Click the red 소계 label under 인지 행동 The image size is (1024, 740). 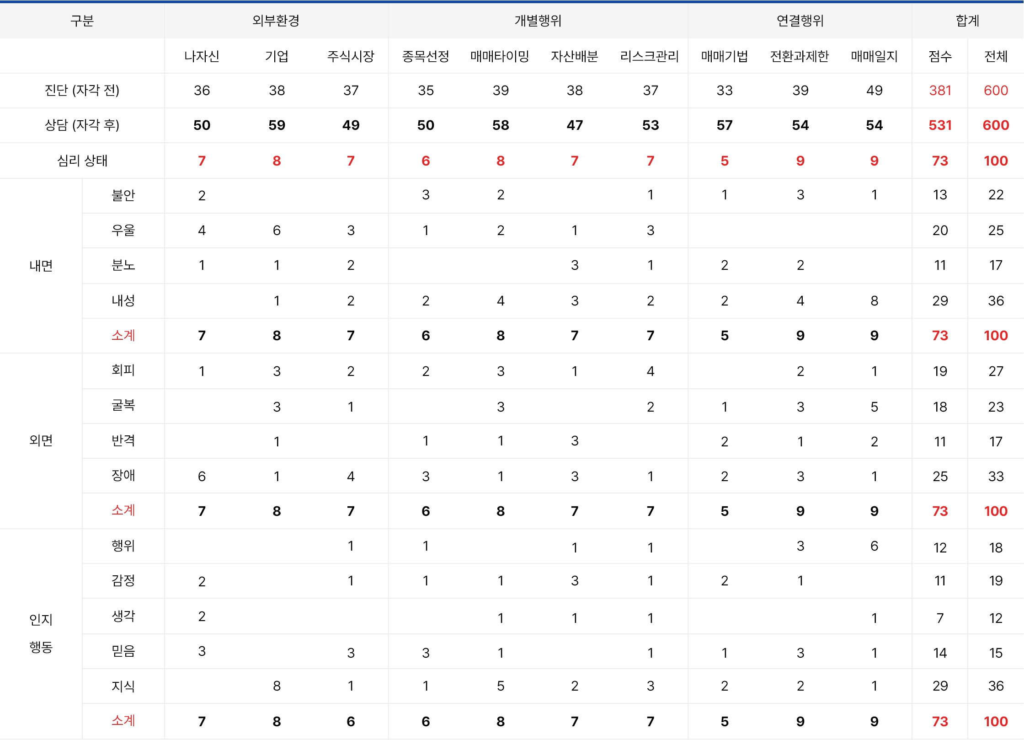pyautogui.click(x=123, y=720)
